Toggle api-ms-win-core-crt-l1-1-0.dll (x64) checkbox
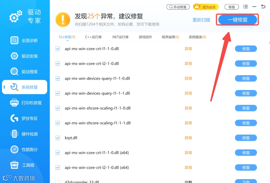This screenshot has width=270, height=183. click(58, 153)
